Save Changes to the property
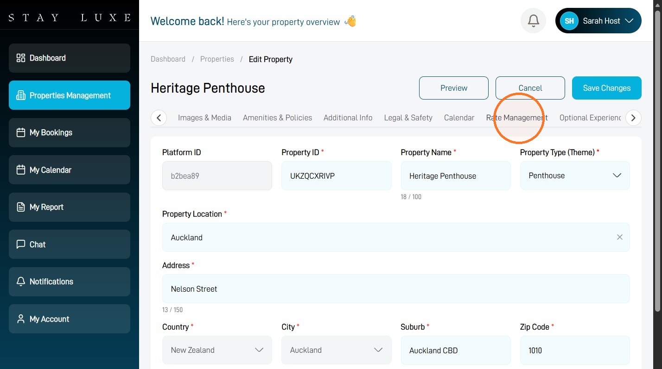The image size is (662, 369). (x=607, y=88)
